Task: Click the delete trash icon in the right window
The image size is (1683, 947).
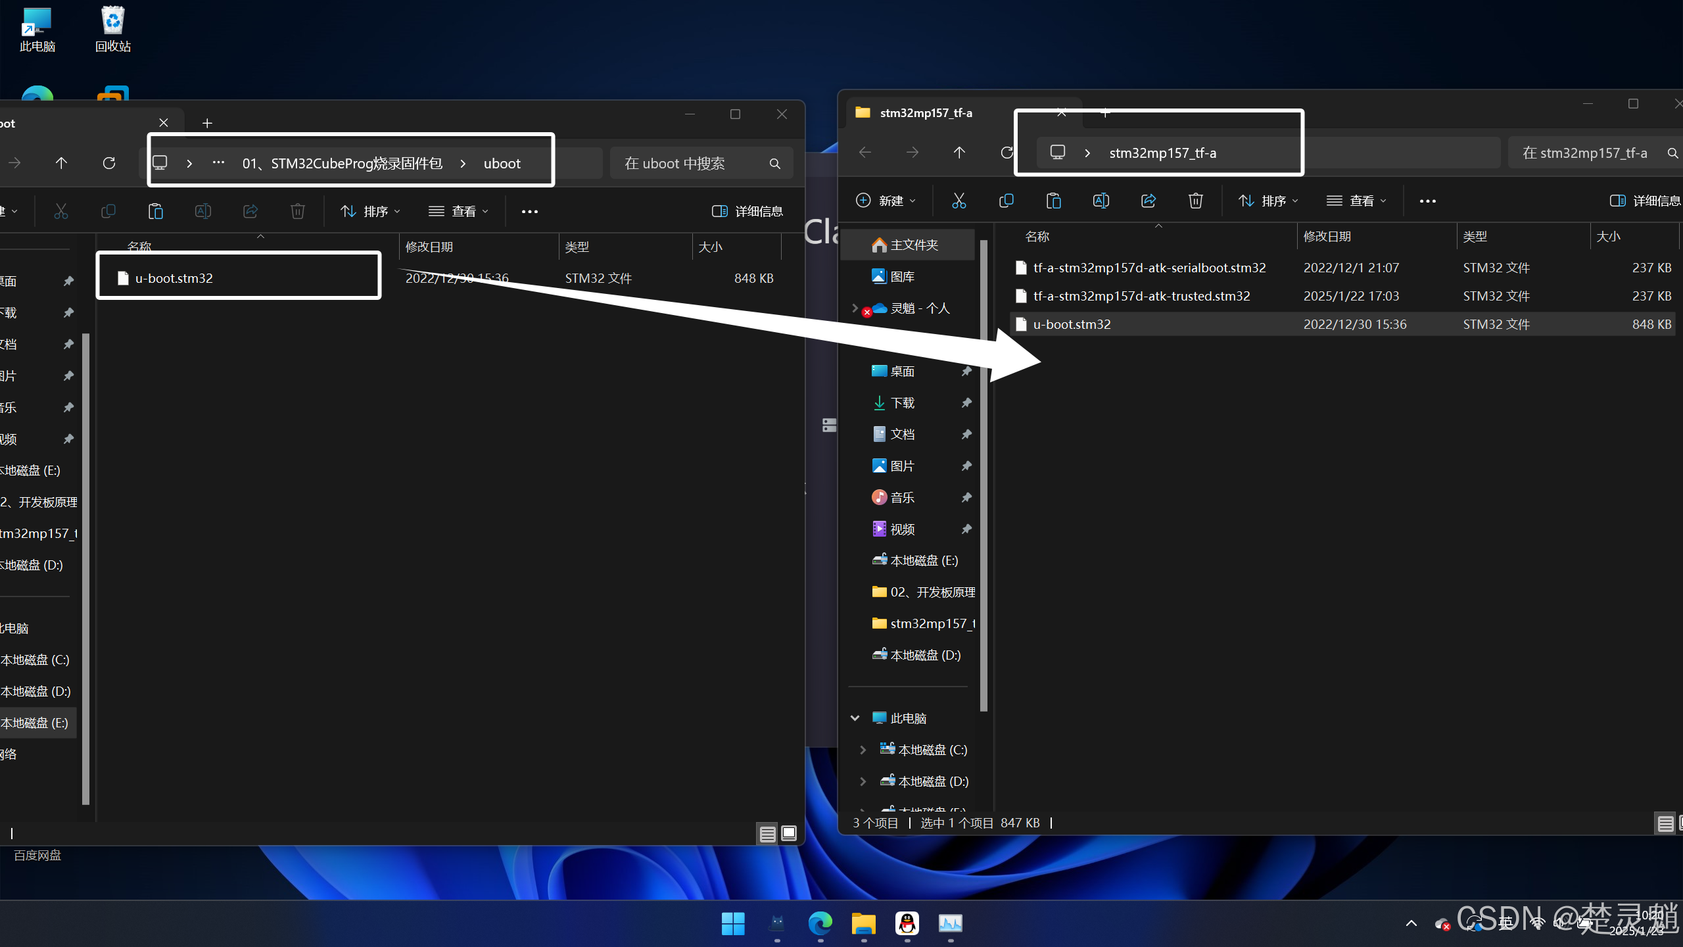Action: click(x=1195, y=201)
